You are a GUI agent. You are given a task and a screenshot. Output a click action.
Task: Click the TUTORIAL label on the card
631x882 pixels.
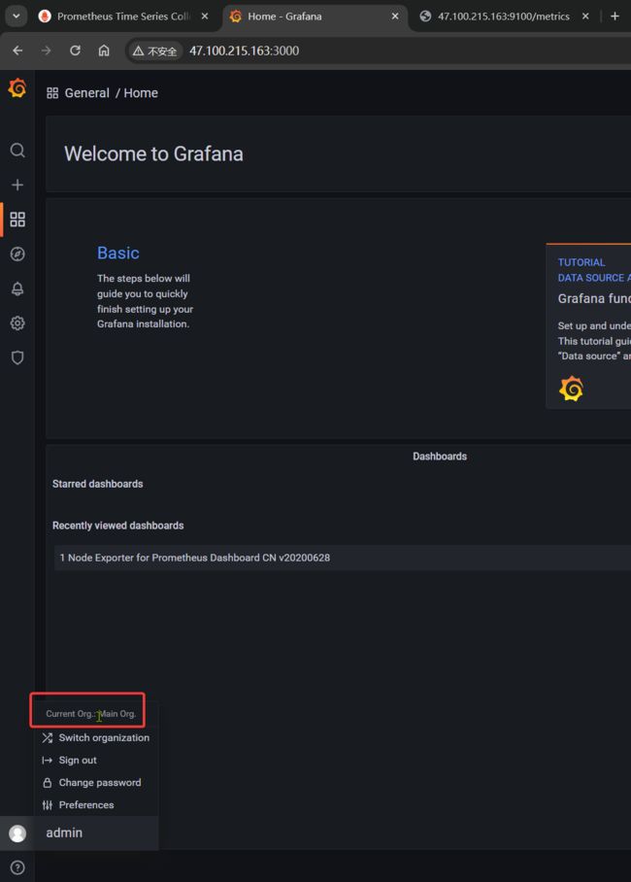581,262
